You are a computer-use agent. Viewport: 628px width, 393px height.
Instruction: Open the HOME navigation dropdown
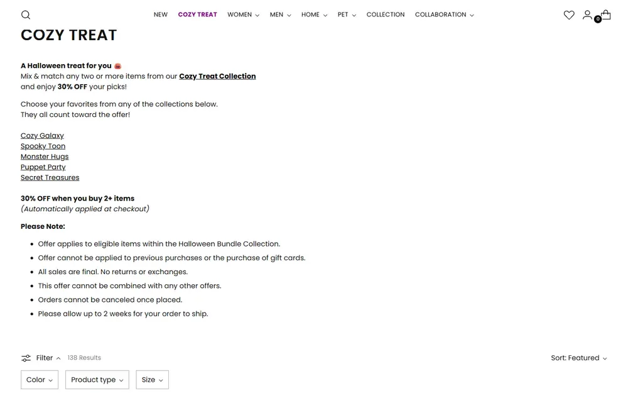(315, 15)
